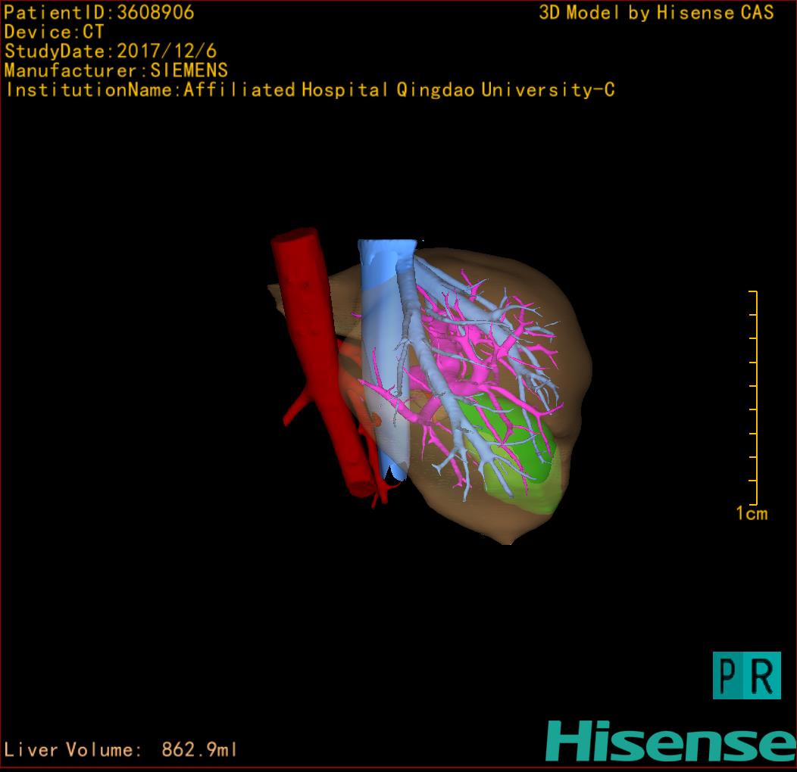Click the 1cm scale ruler
This screenshot has height=772, width=797.
point(753,397)
